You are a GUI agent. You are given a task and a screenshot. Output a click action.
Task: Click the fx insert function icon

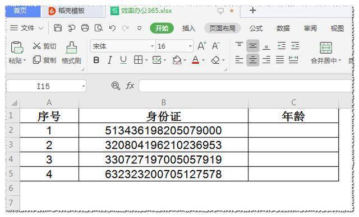click(x=130, y=86)
